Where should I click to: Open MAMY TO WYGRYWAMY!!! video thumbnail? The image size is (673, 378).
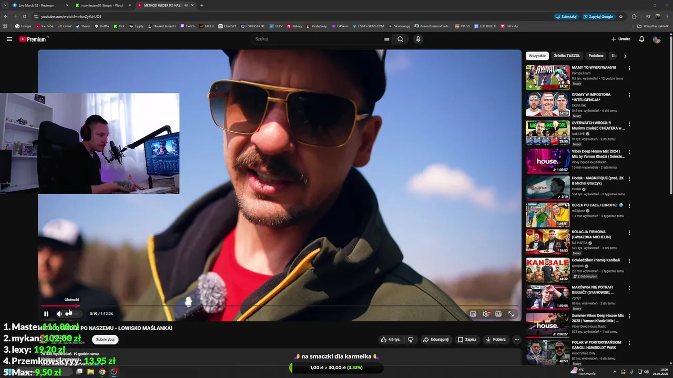click(547, 77)
